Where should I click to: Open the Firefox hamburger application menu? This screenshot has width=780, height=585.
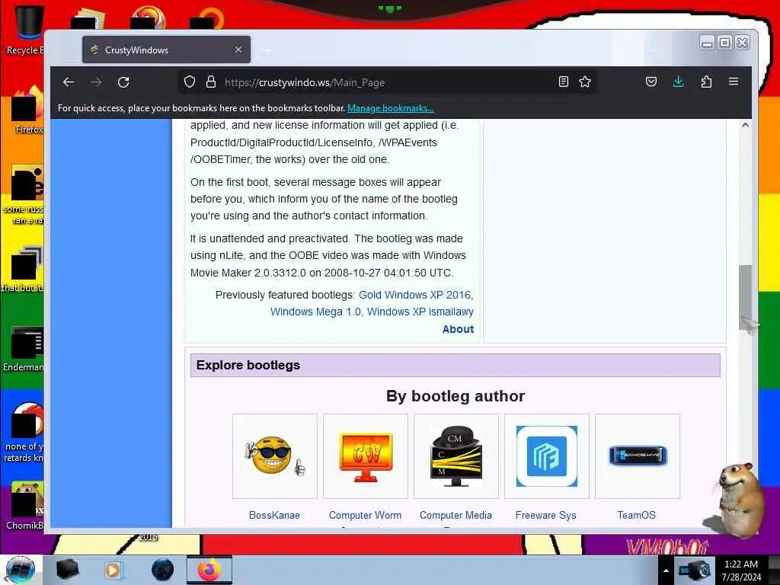(734, 82)
